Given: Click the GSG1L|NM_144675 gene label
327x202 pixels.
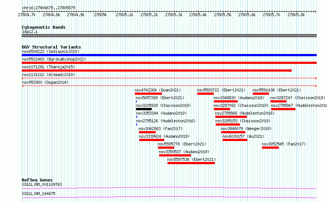Looking at the screenshot, I should click(39, 193).
